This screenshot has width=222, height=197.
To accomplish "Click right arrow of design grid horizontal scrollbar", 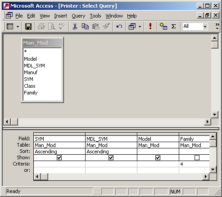I will [206, 177].
